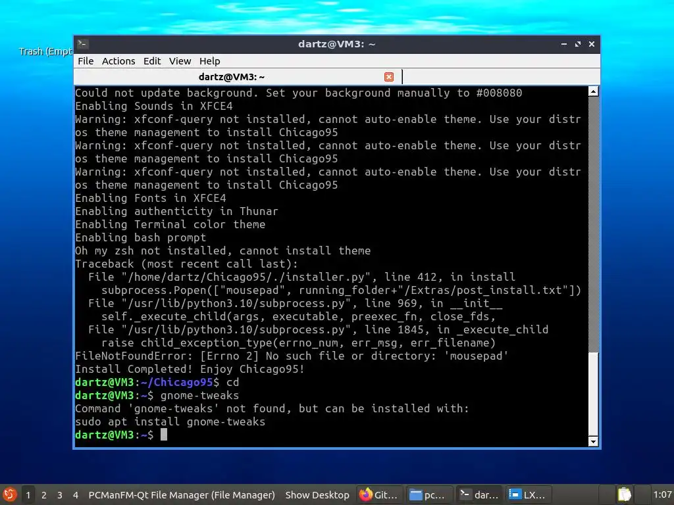Click the Trash desktop icon label
This screenshot has height=505, width=674.
click(x=45, y=51)
